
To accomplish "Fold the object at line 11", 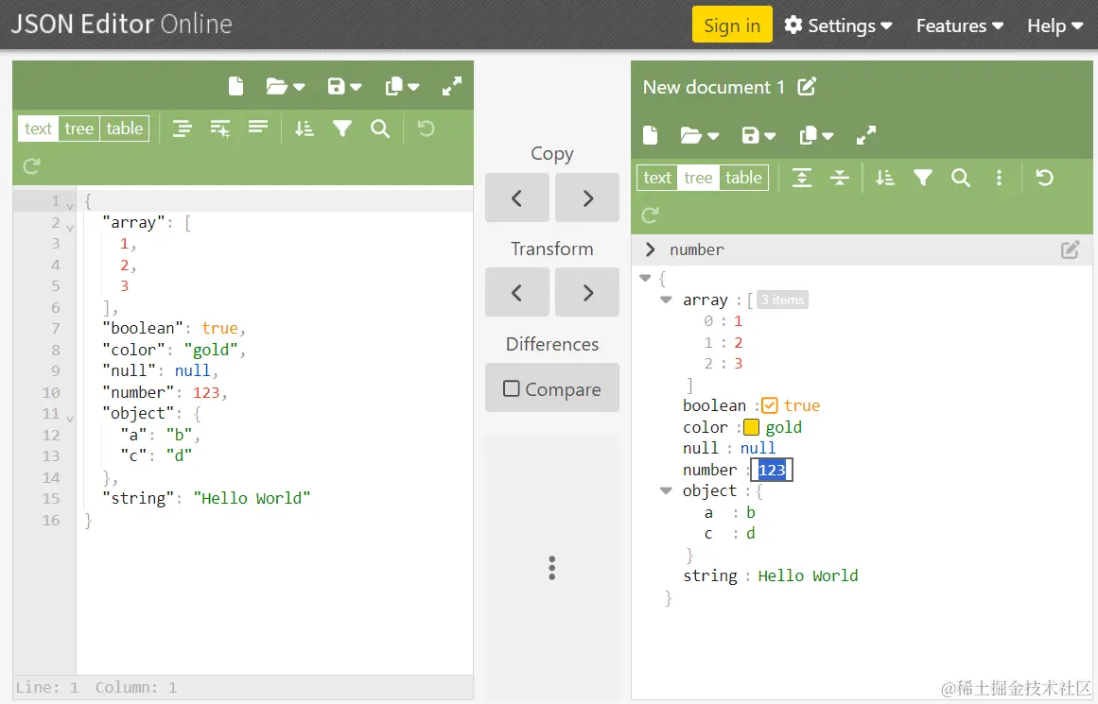I will [69, 419].
